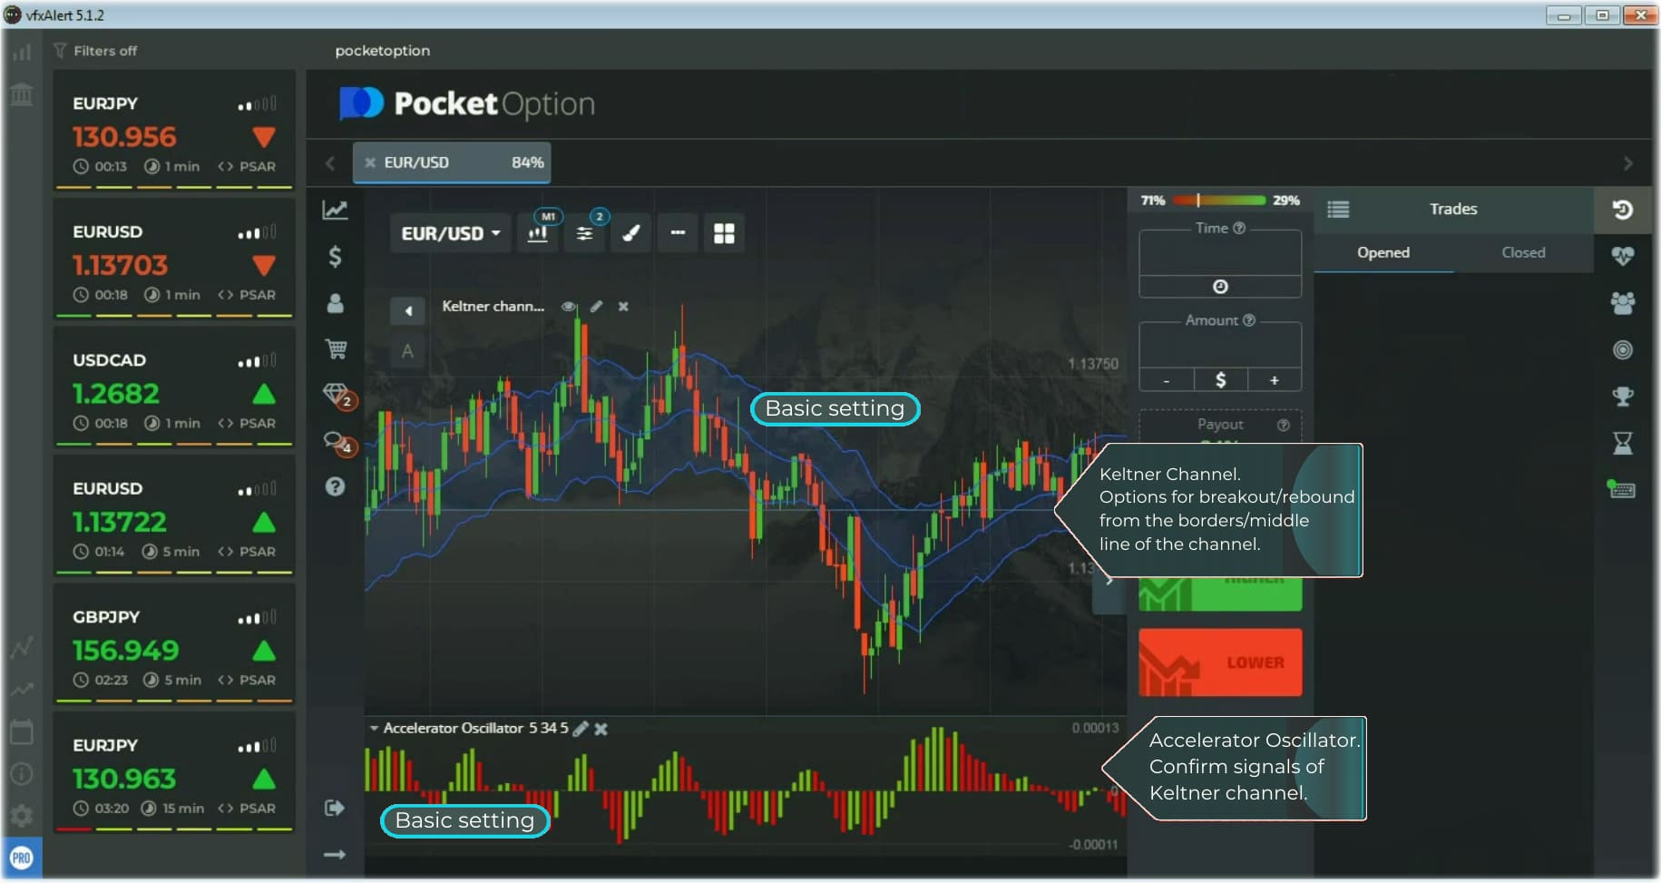
Task: Collapse the Accelerator Oscillator panel arrow
Action: 374,728
